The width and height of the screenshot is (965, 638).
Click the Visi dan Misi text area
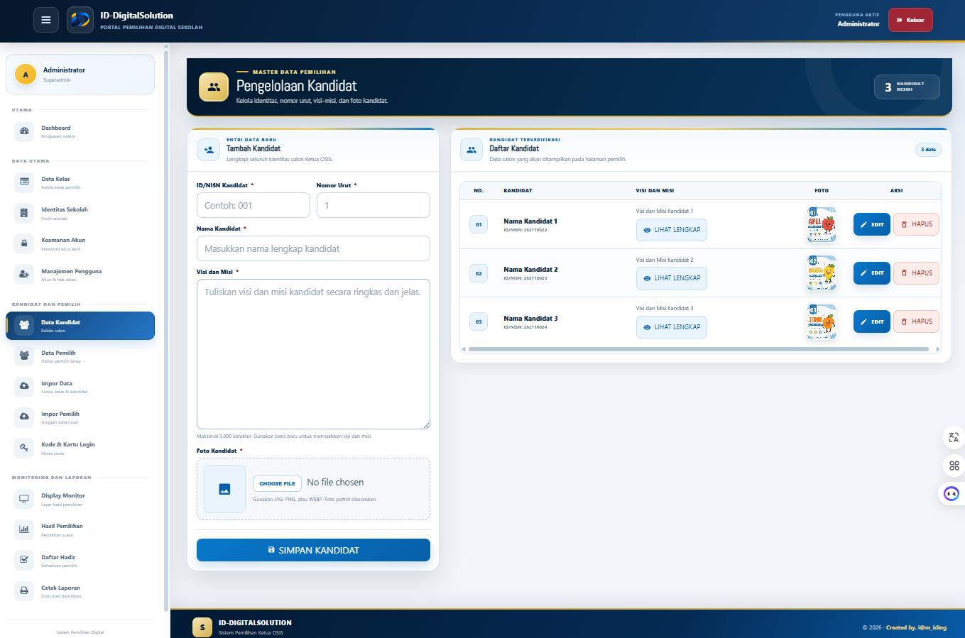coord(313,354)
